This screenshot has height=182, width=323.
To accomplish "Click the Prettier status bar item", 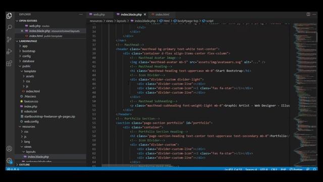I will [296, 169].
